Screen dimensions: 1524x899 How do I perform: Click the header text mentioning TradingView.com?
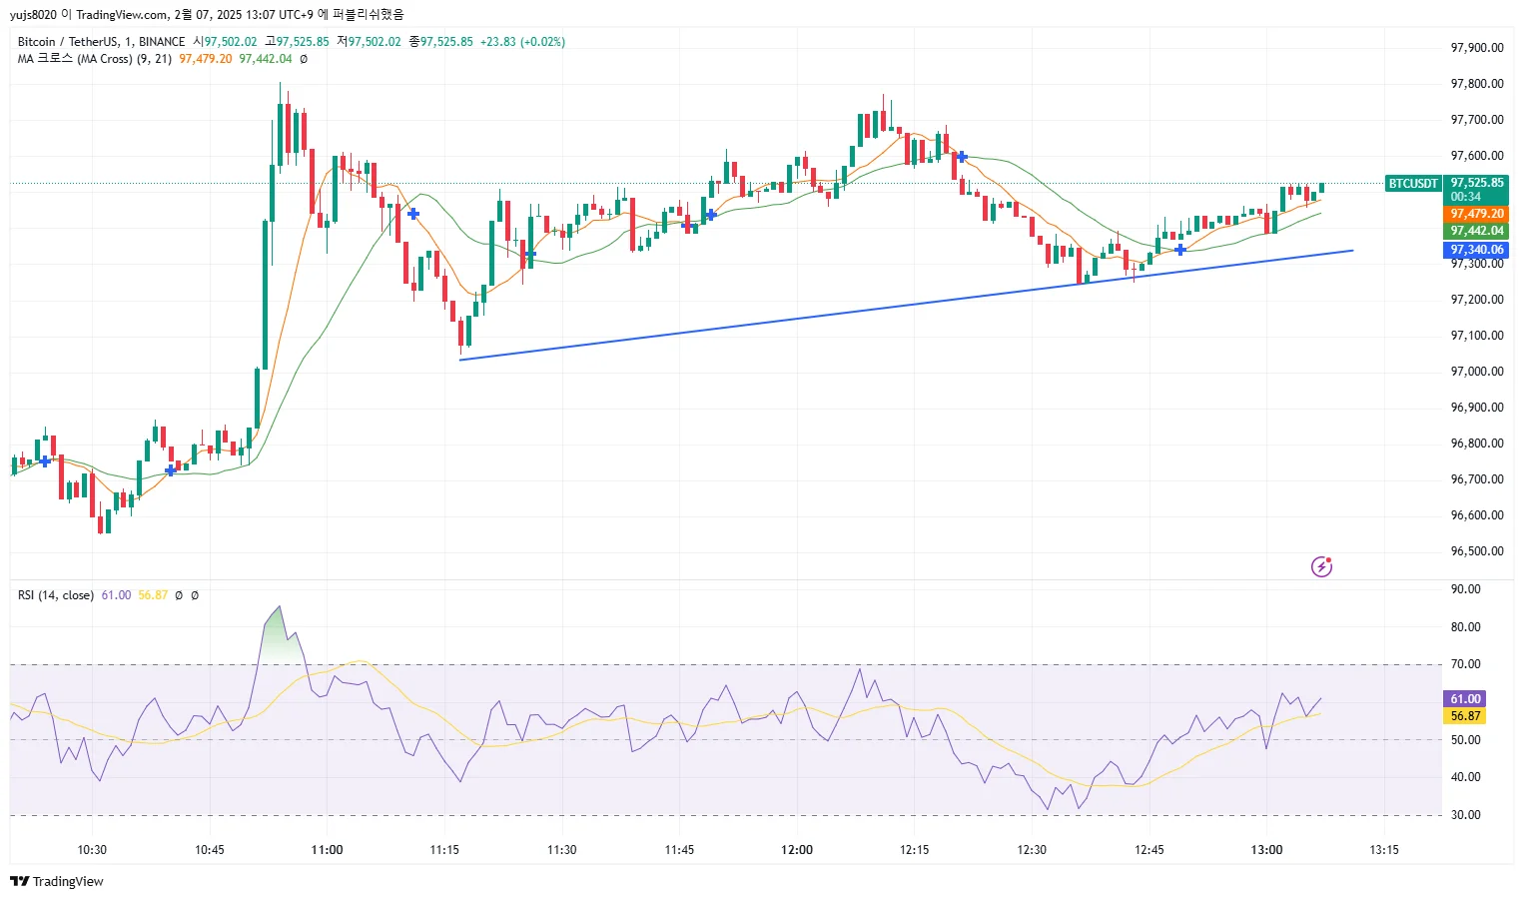[x=207, y=14]
